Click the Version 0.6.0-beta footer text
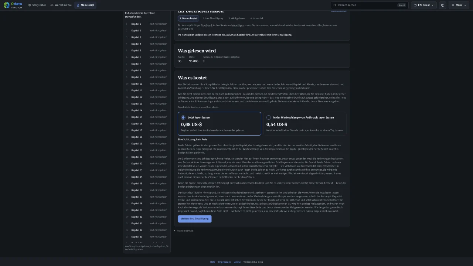 (253, 262)
